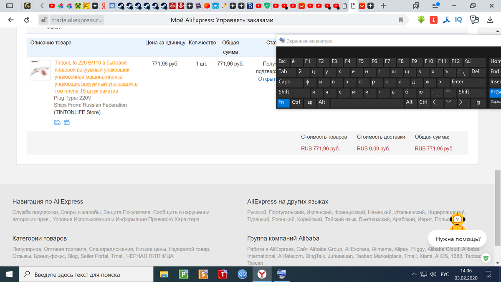501x282 pixels.
Task: Open Служба поддержки footer link
Action: [x=35, y=212]
